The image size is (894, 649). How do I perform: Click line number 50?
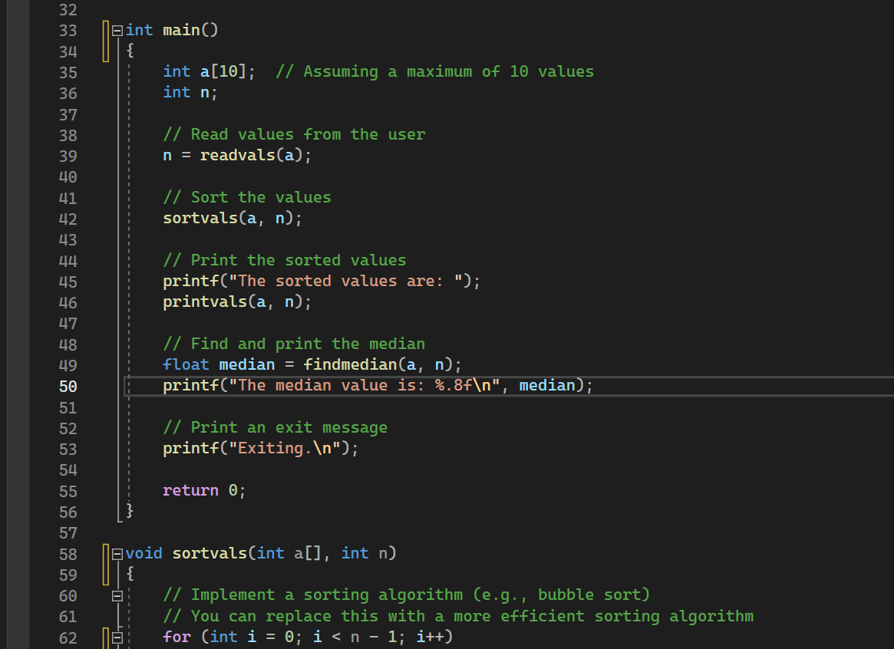(68, 385)
